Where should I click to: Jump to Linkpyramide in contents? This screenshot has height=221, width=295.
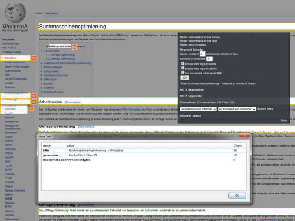pyautogui.click(x=50, y=72)
